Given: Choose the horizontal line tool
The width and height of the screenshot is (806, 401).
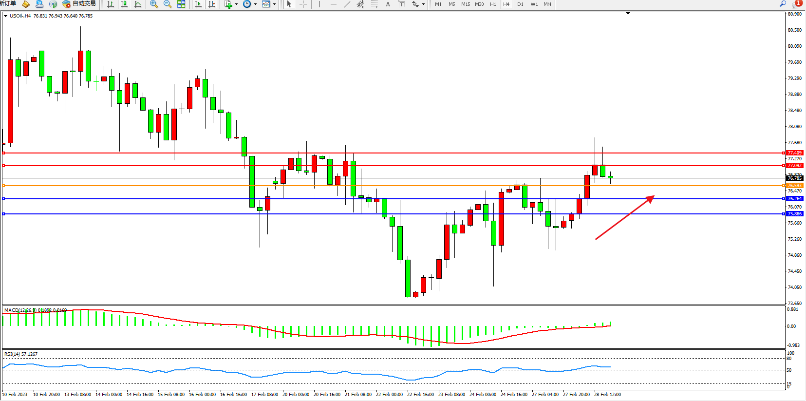Looking at the screenshot, I should [x=333, y=4].
